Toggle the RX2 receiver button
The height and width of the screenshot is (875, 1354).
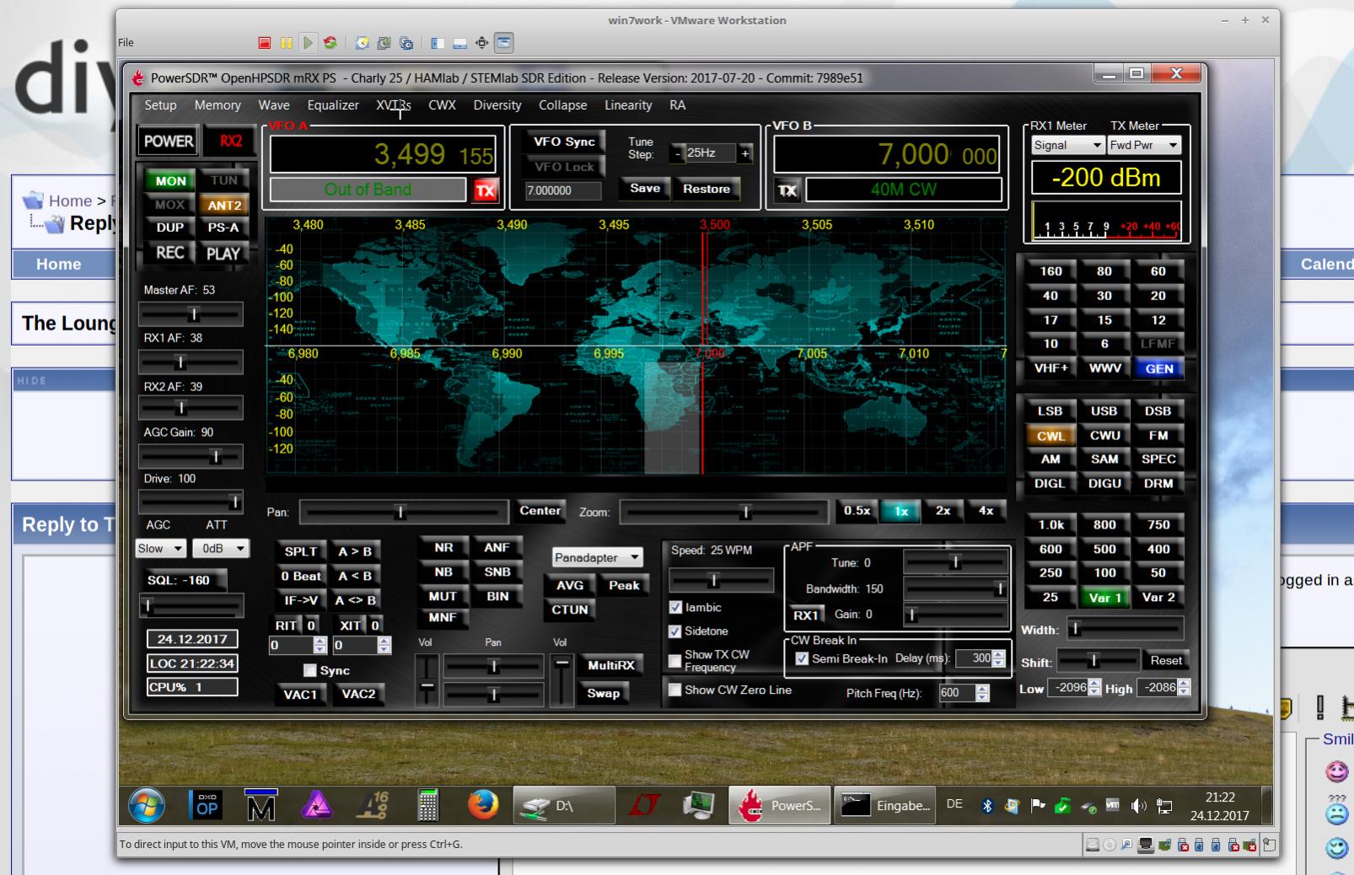coord(230,142)
